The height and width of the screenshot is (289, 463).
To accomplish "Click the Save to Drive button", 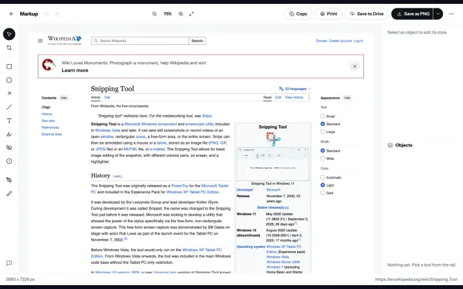I will [x=367, y=14].
